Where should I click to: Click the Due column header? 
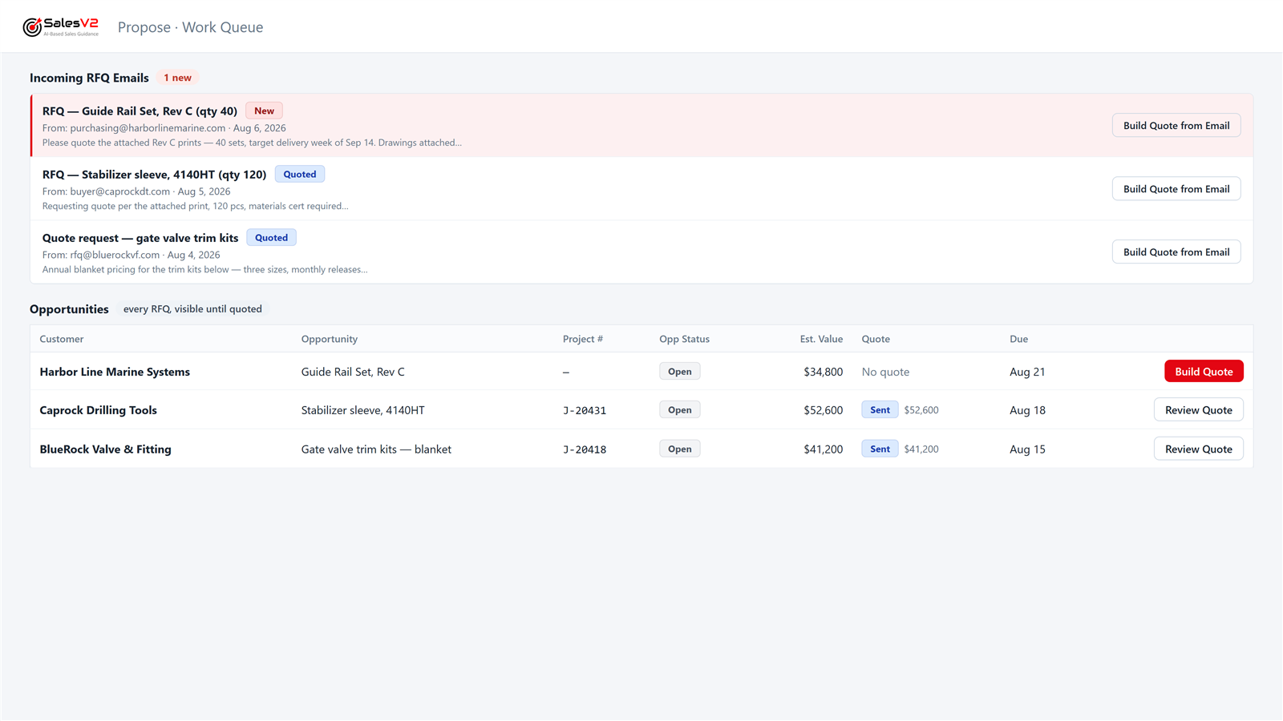pos(1018,339)
